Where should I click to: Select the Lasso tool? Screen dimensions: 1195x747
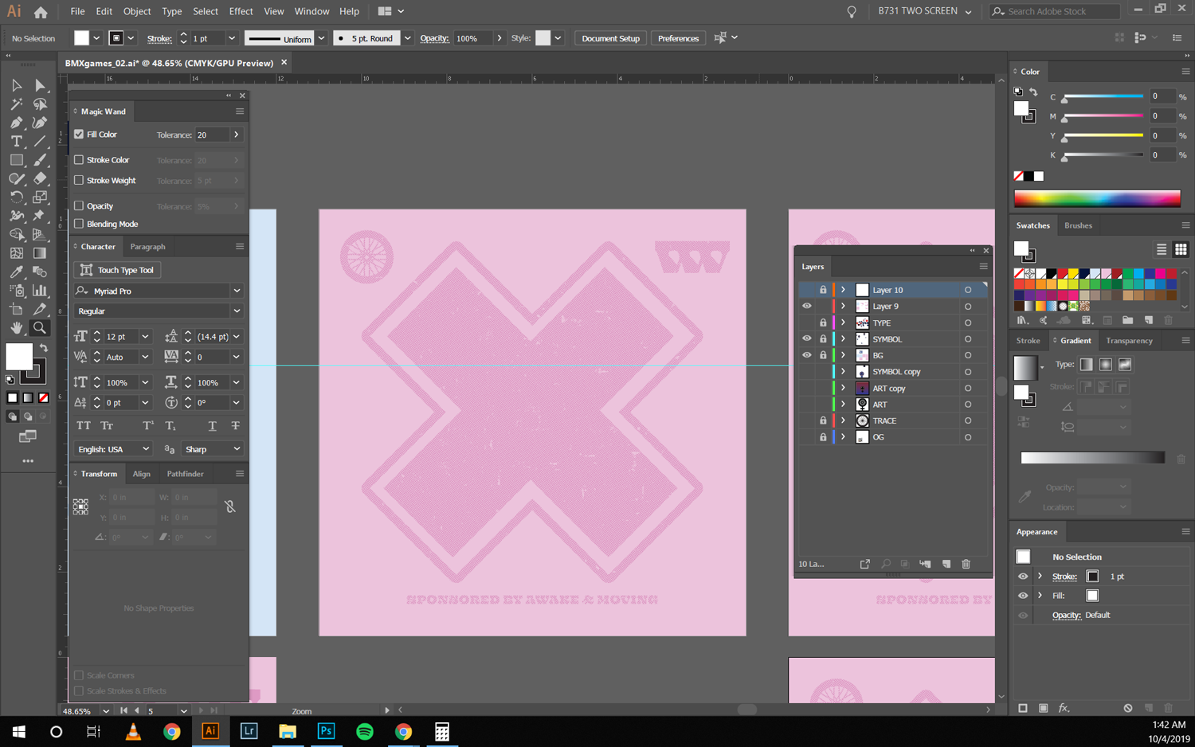pyautogui.click(x=39, y=104)
